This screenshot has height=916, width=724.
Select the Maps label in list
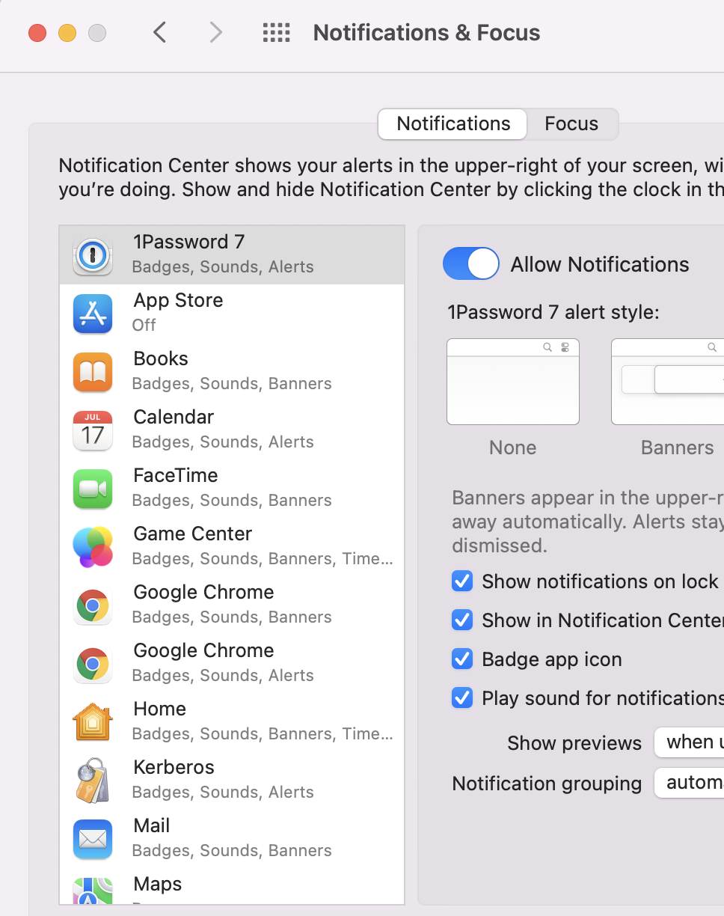[x=158, y=885]
